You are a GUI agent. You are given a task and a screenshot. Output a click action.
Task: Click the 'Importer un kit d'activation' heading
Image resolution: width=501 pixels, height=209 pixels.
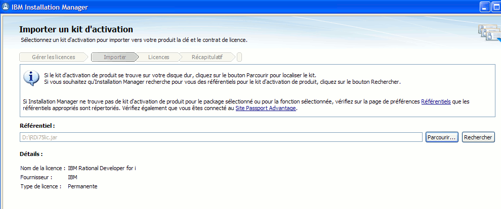(76, 30)
